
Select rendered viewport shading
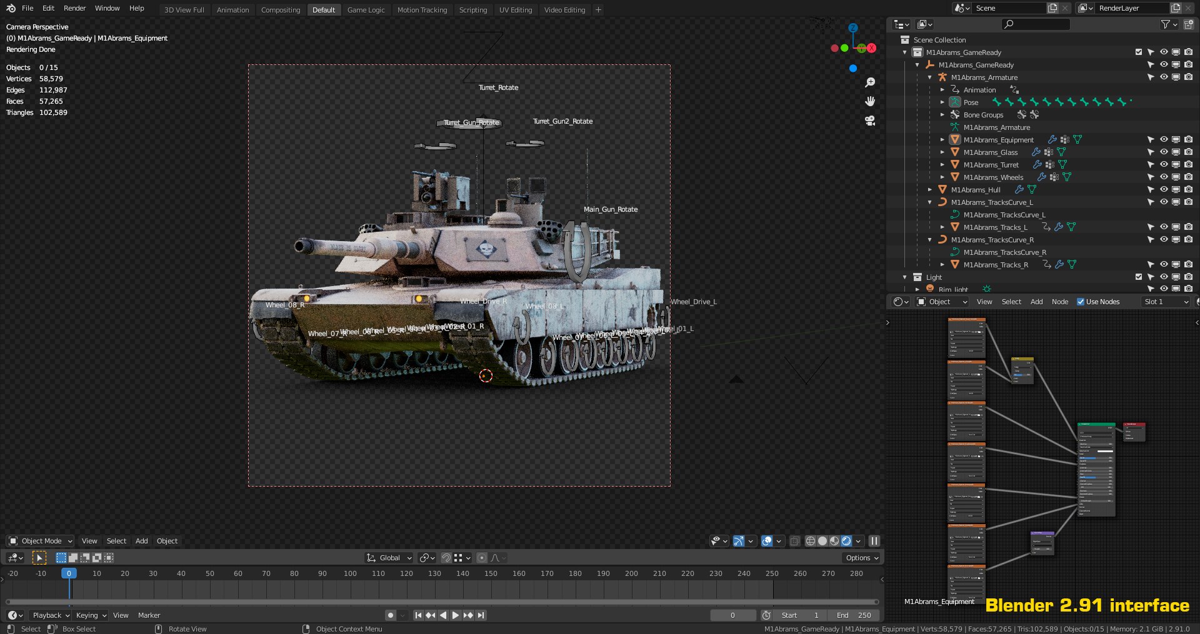point(846,541)
